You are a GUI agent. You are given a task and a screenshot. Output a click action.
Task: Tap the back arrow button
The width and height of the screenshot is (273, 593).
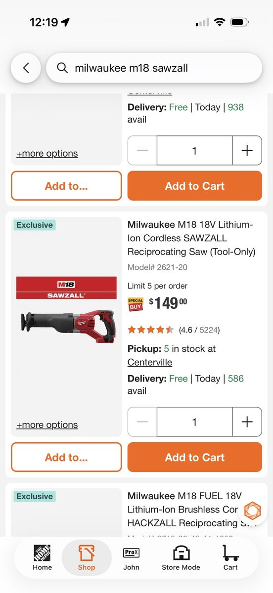26,68
